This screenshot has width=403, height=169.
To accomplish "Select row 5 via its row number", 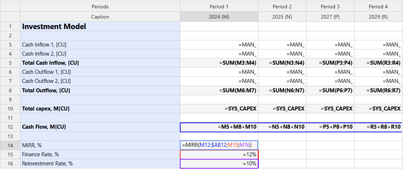I will (10, 63).
